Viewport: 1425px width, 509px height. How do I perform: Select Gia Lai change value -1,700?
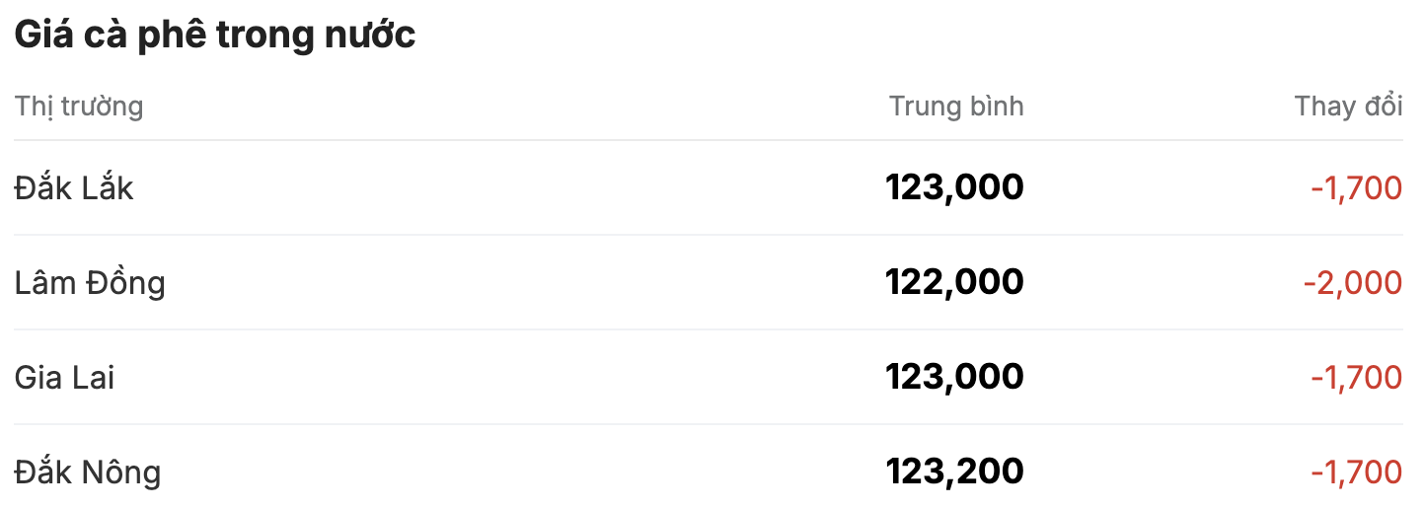pos(1356,377)
